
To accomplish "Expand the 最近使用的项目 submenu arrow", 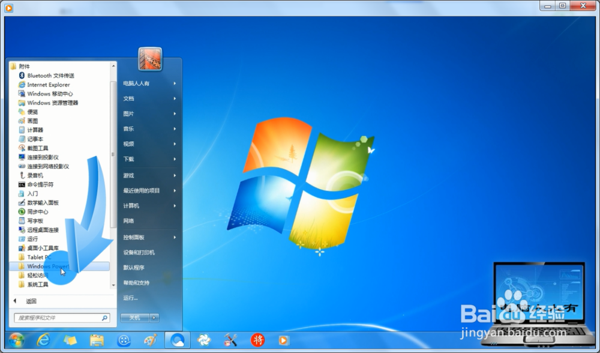I will point(175,191).
